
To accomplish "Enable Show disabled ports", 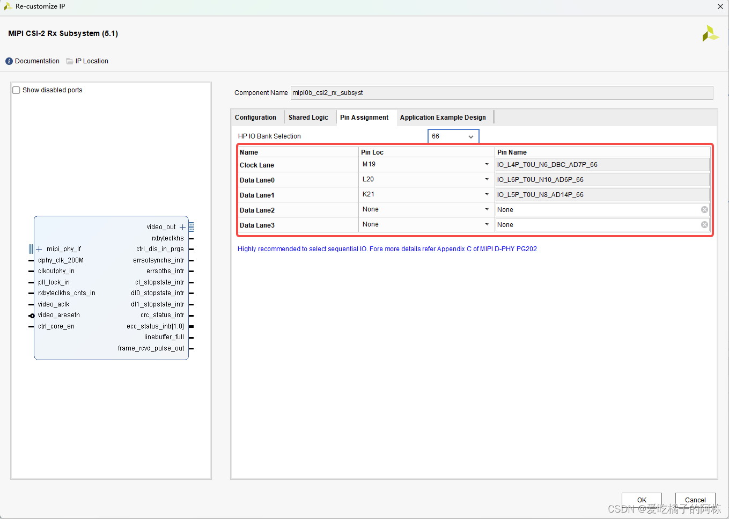I will (16, 90).
